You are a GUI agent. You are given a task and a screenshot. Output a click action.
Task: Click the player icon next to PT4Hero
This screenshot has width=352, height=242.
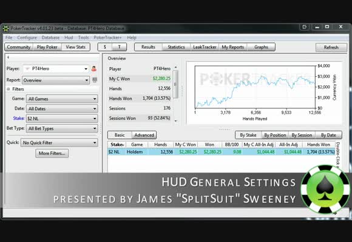coord(94,69)
